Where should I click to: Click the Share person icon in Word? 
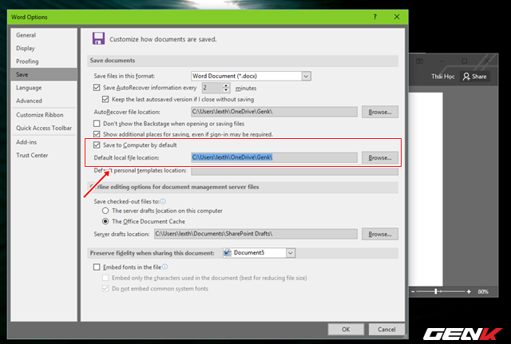(x=466, y=77)
